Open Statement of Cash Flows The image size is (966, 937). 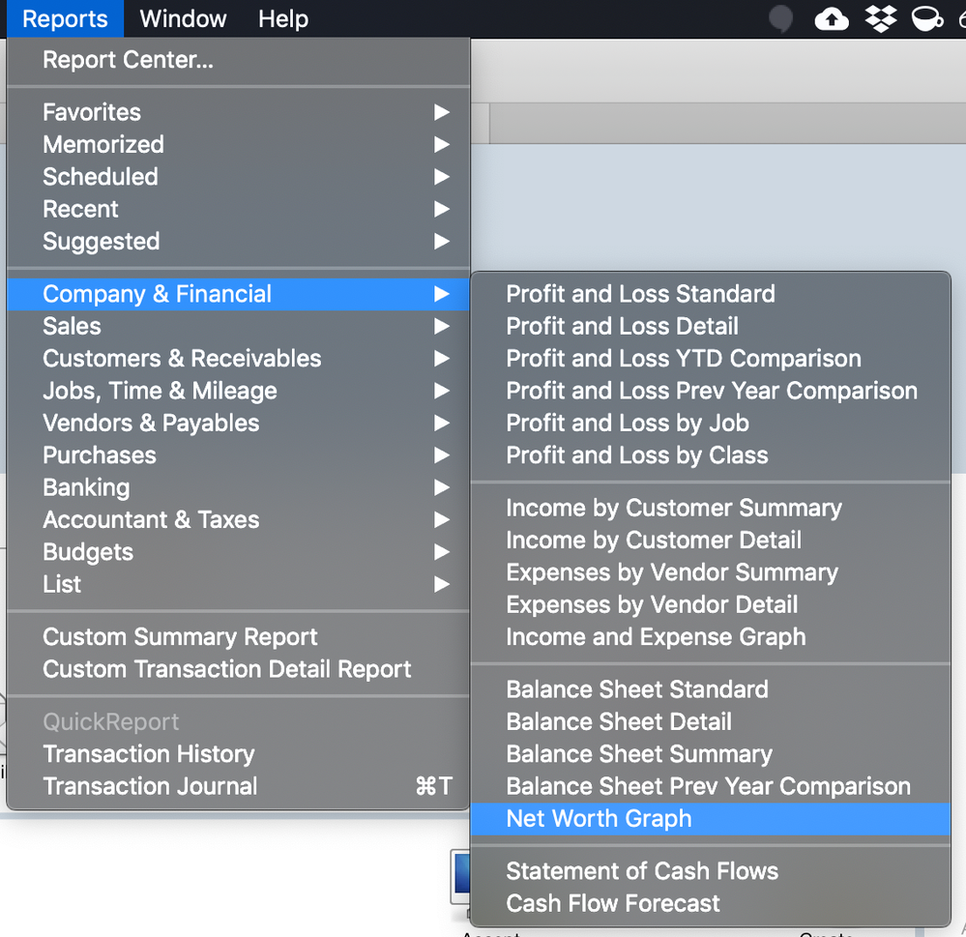point(711,871)
